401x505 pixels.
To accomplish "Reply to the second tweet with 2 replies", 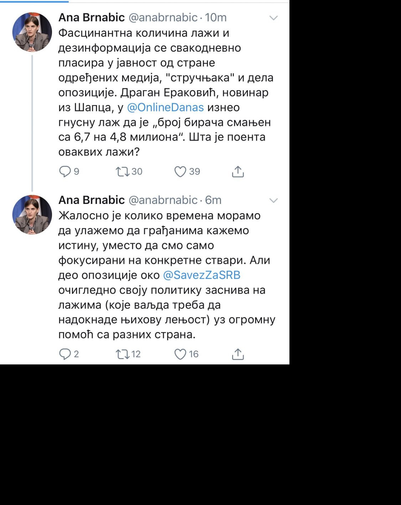I will pyautogui.click(x=65, y=354).
